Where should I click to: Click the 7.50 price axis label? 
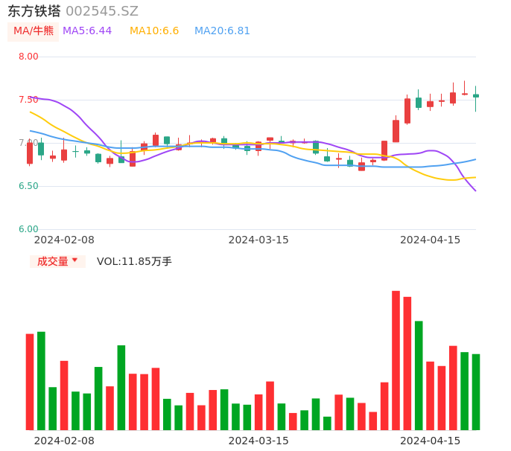pos(28,100)
